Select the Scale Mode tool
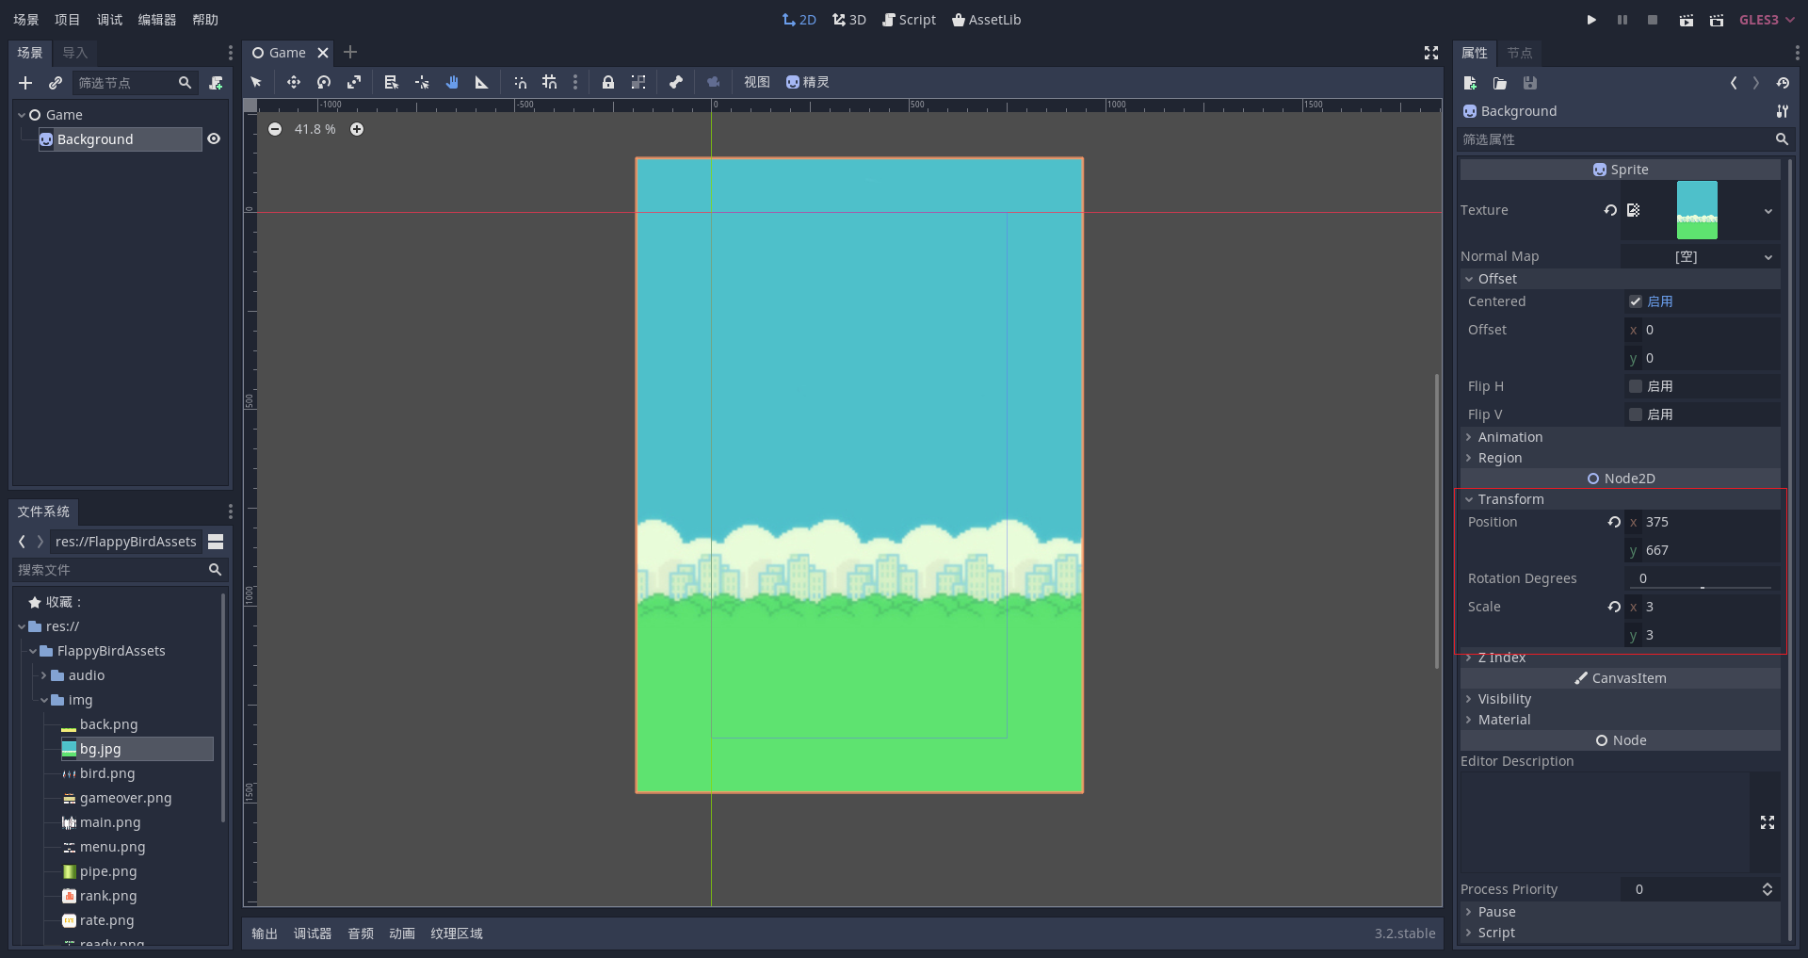 pos(354,82)
